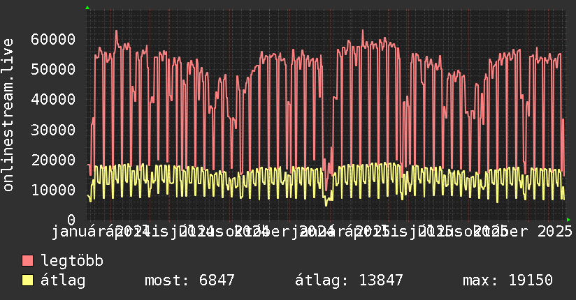Click the 50000 Y-axis label
The width and height of the screenshot is (576, 300).
point(53,69)
